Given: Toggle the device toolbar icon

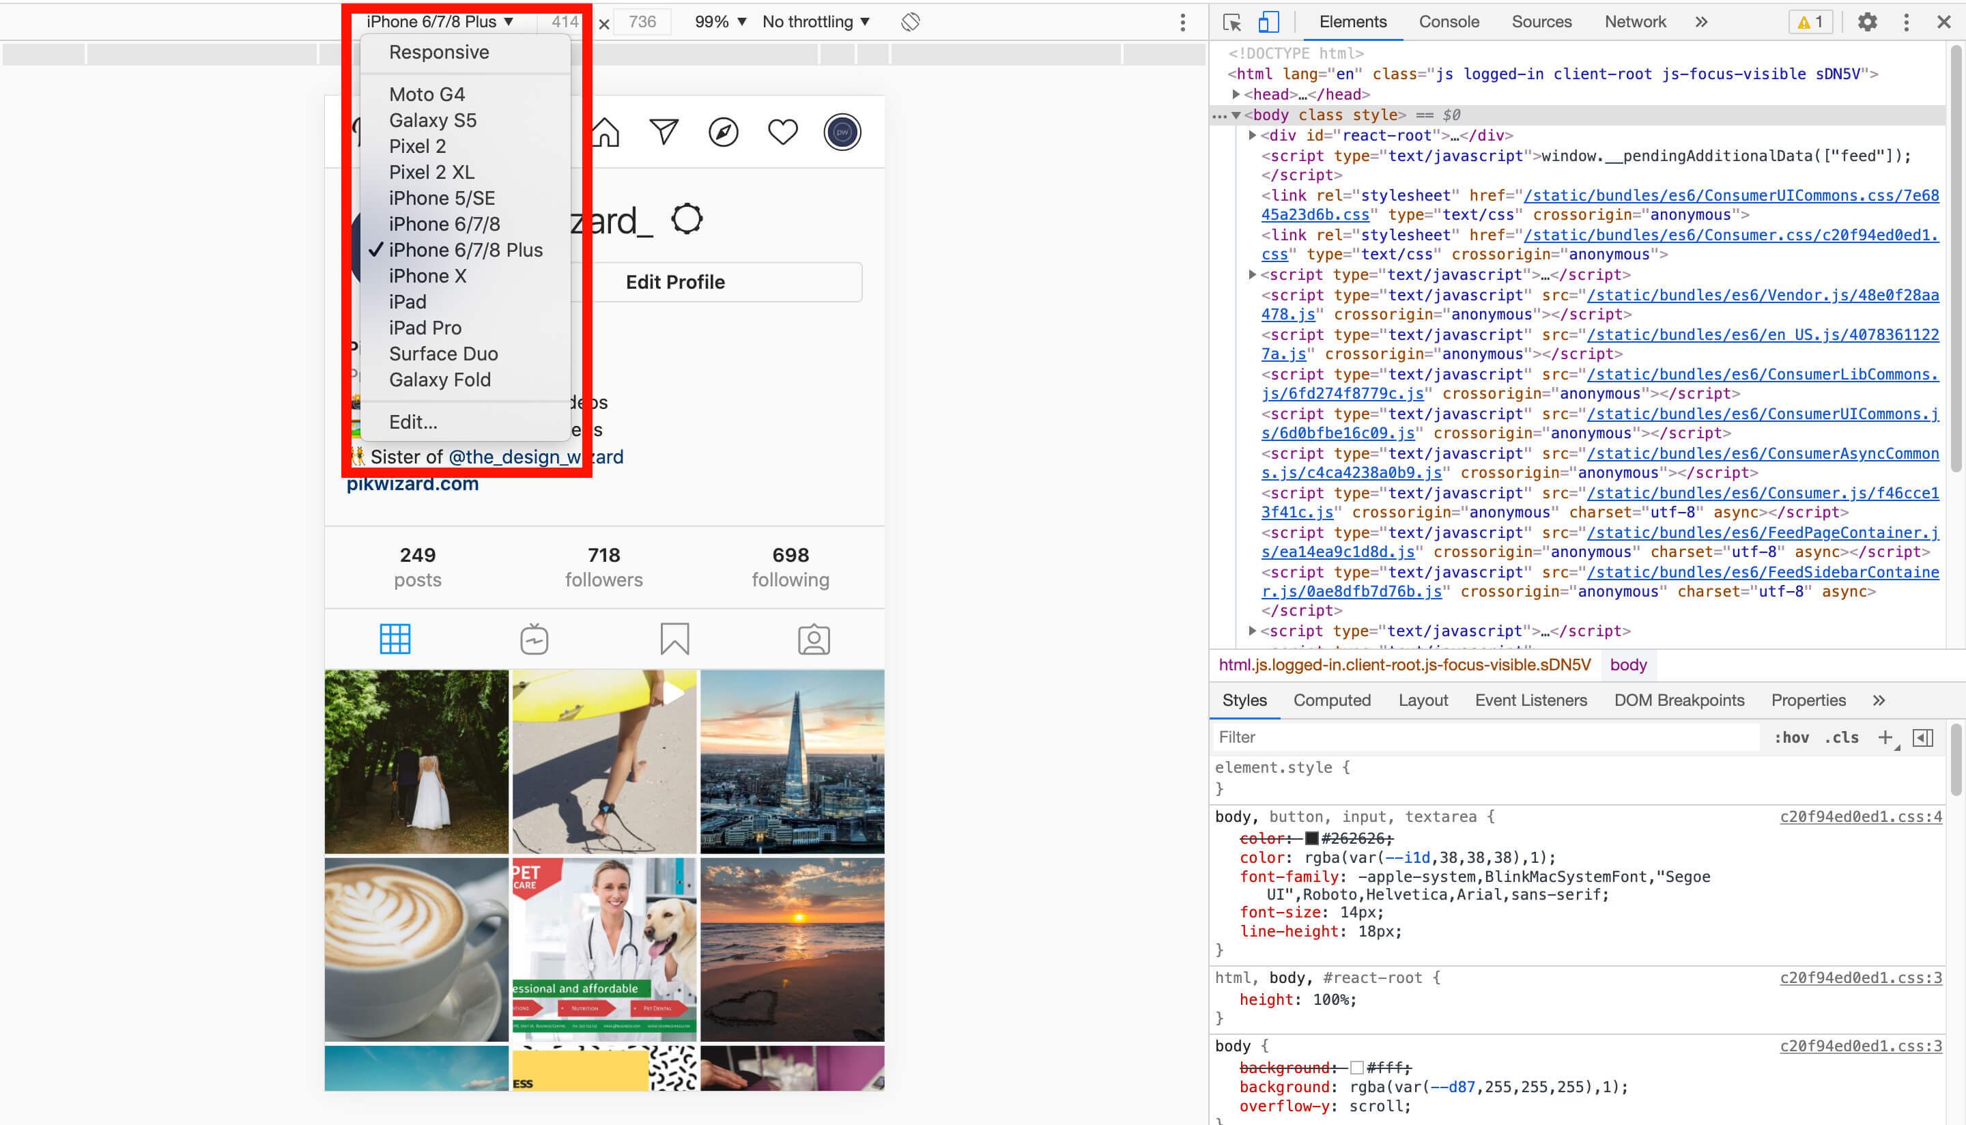Looking at the screenshot, I should 1268,22.
